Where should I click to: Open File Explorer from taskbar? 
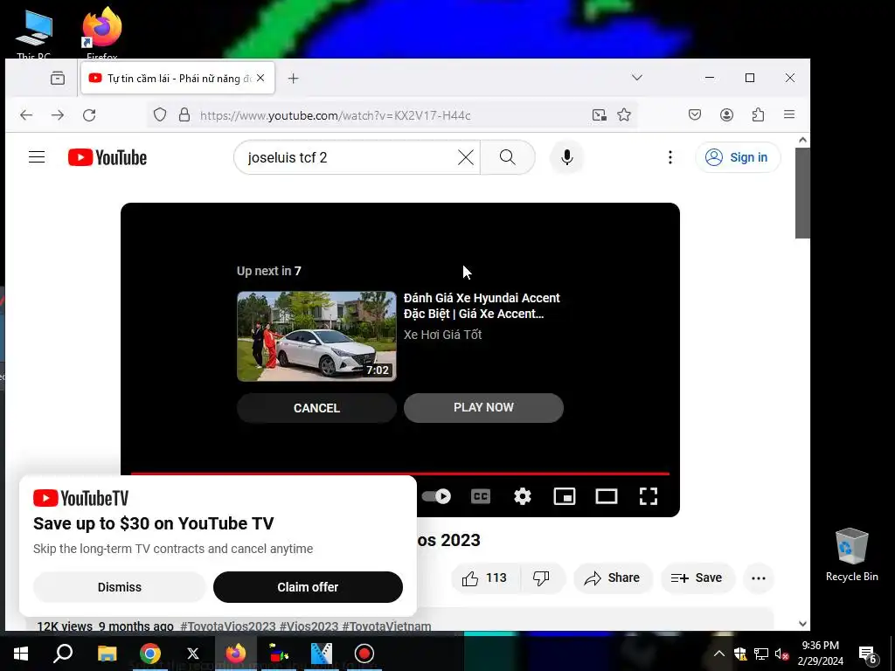click(x=107, y=654)
